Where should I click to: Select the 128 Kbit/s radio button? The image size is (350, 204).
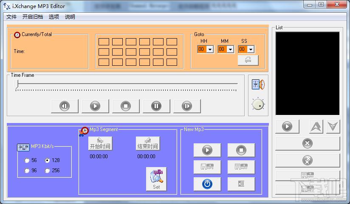(47, 160)
